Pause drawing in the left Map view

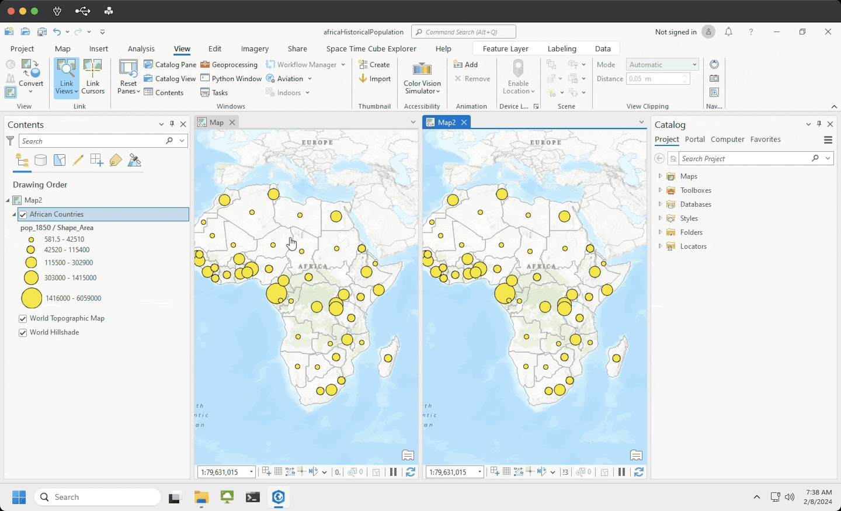(x=393, y=472)
